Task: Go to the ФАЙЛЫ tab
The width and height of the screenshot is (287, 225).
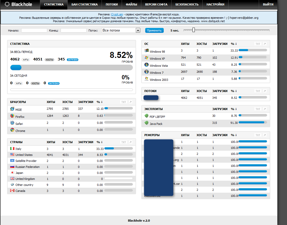Action: pos(131,4)
